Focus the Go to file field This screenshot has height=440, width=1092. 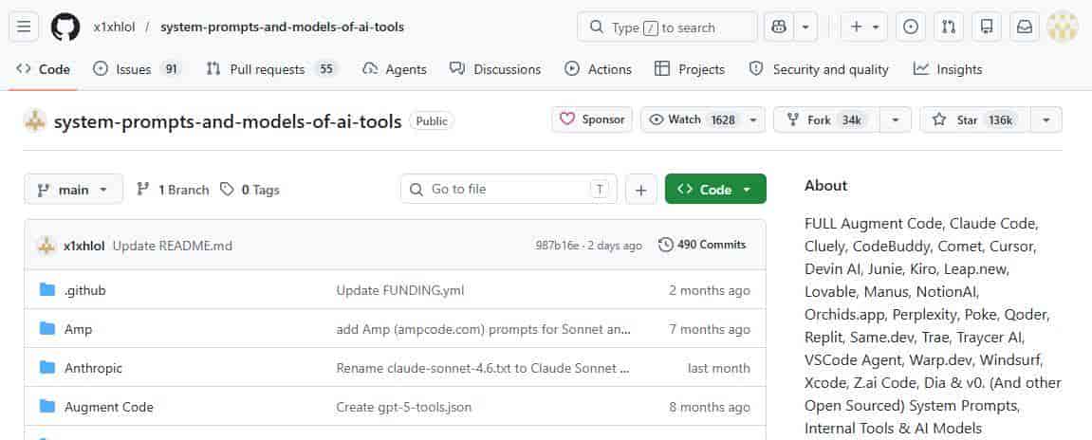509,190
